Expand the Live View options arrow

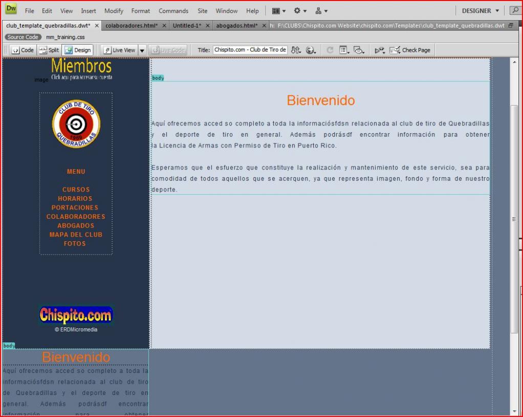pyautogui.click(x=142, y=50)
